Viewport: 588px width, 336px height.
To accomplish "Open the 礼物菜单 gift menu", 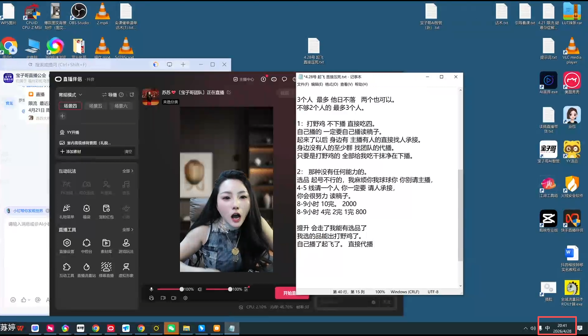I will (67, 211).
